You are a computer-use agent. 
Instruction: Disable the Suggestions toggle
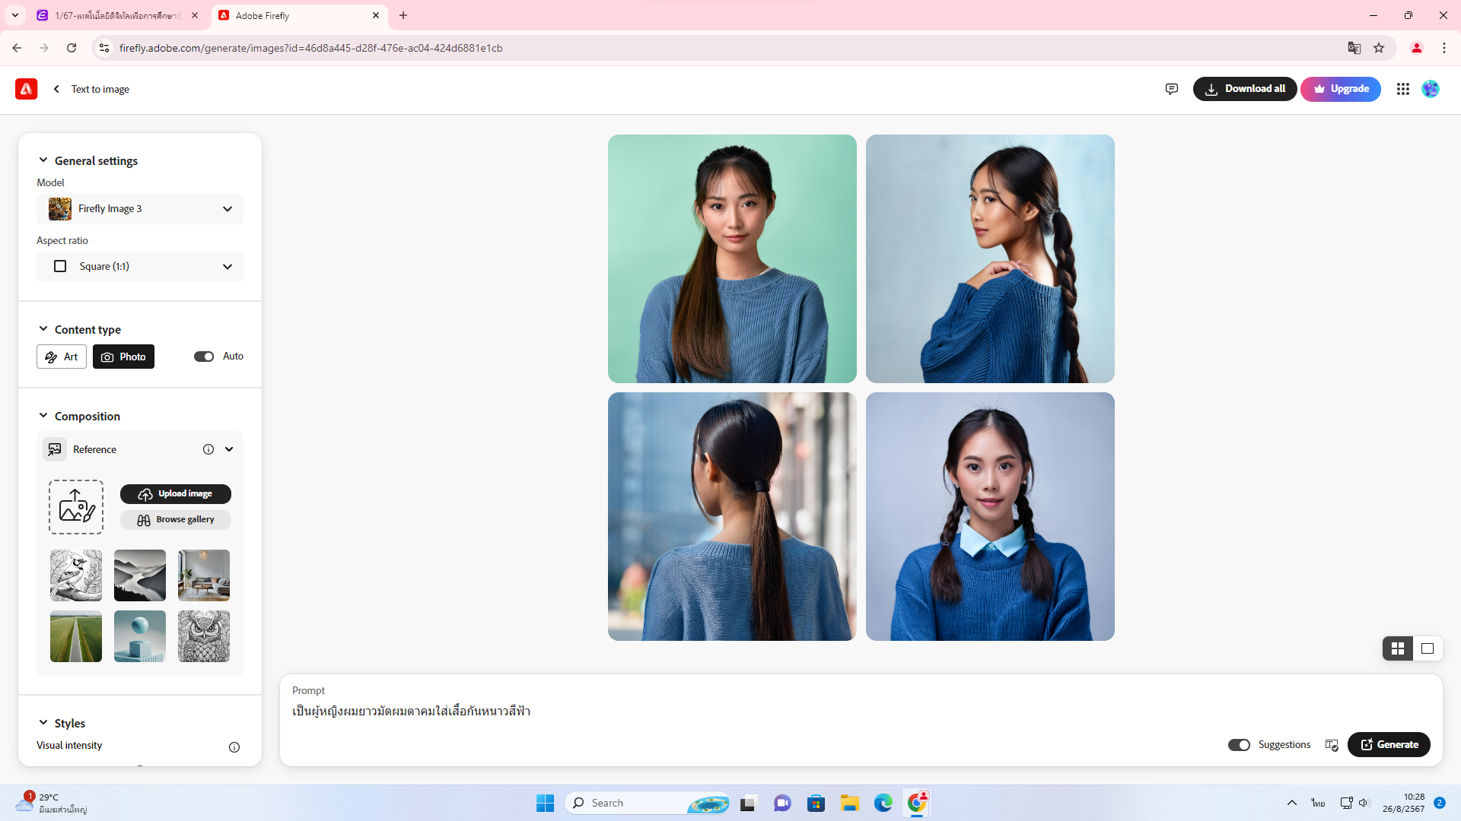click(1238, 745)
